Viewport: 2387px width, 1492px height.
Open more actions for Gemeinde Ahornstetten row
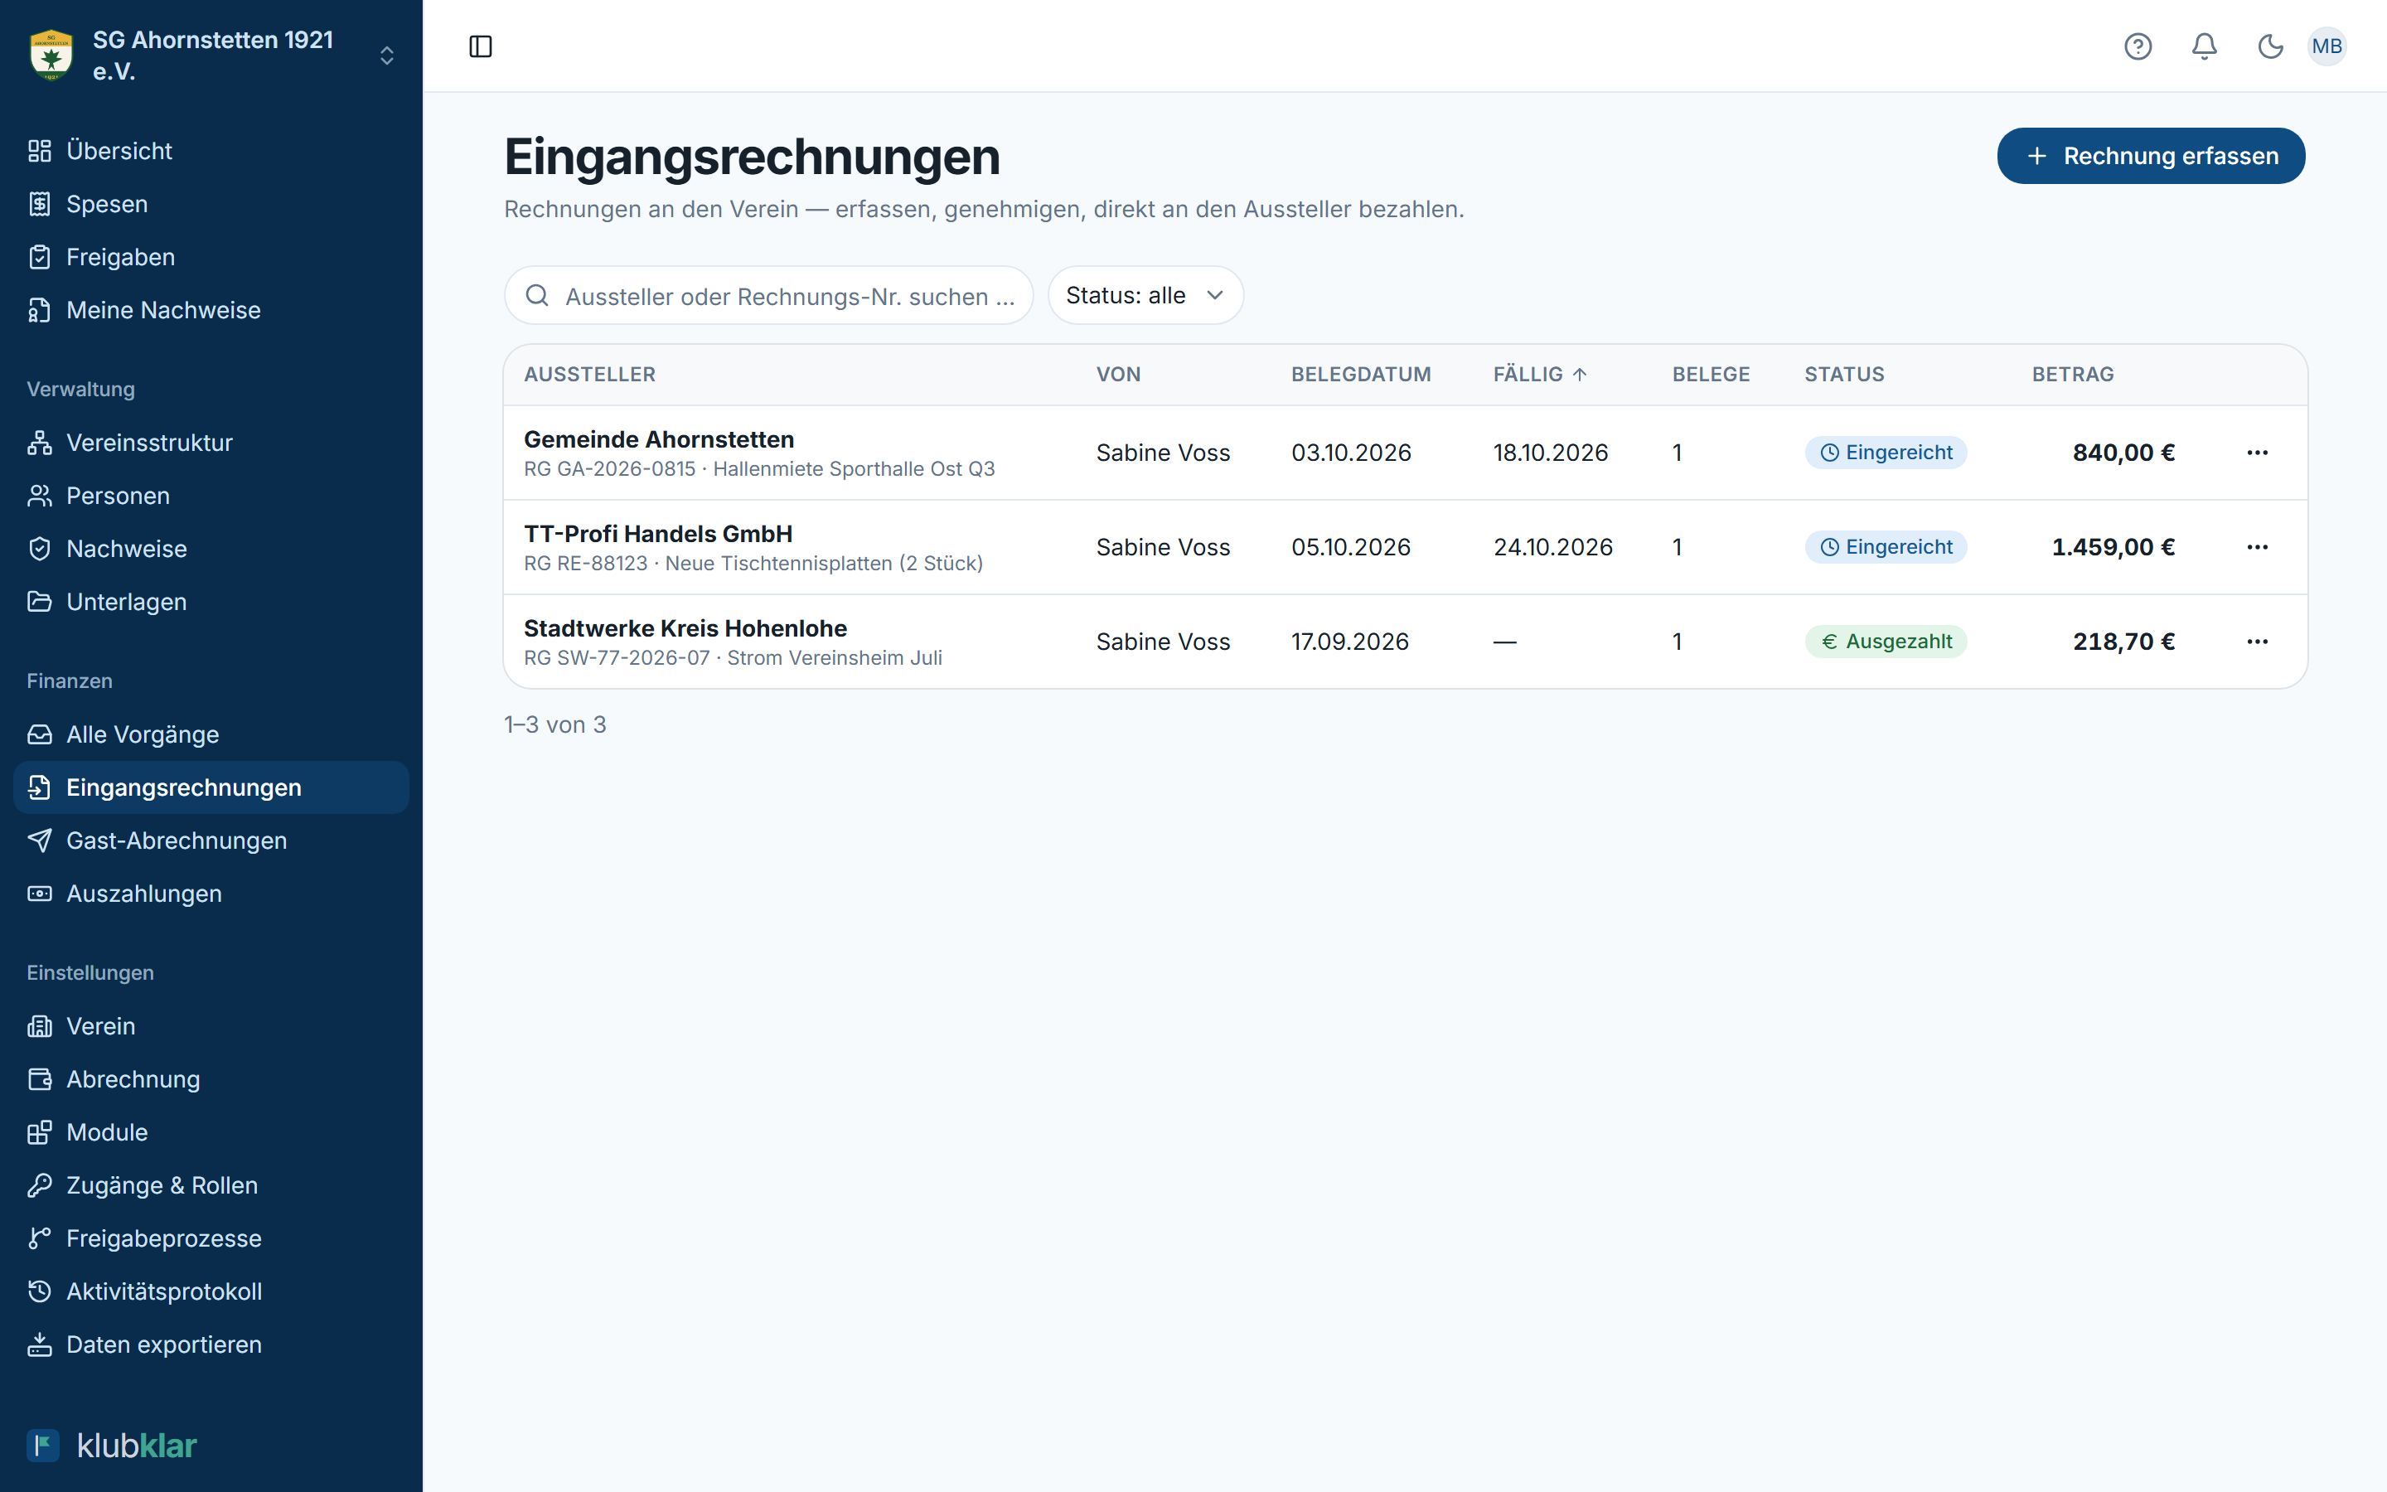click(x=2257, y=453)
